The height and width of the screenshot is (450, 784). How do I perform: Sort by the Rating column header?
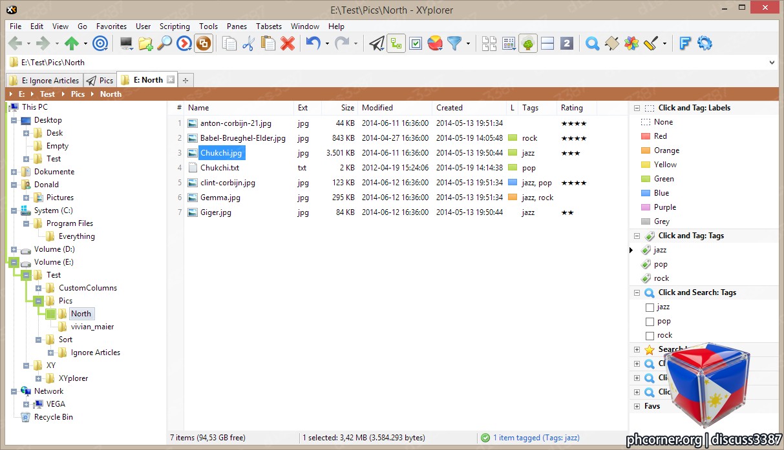[x=577, y=108]
